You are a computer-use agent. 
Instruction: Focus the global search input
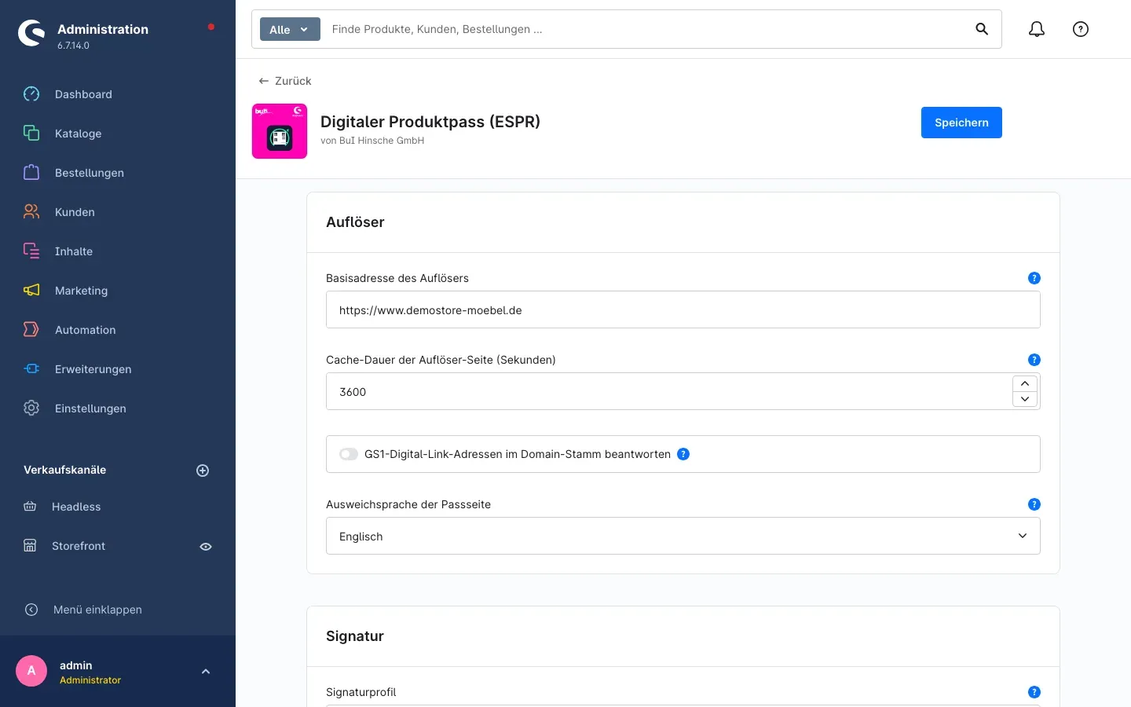644,29
